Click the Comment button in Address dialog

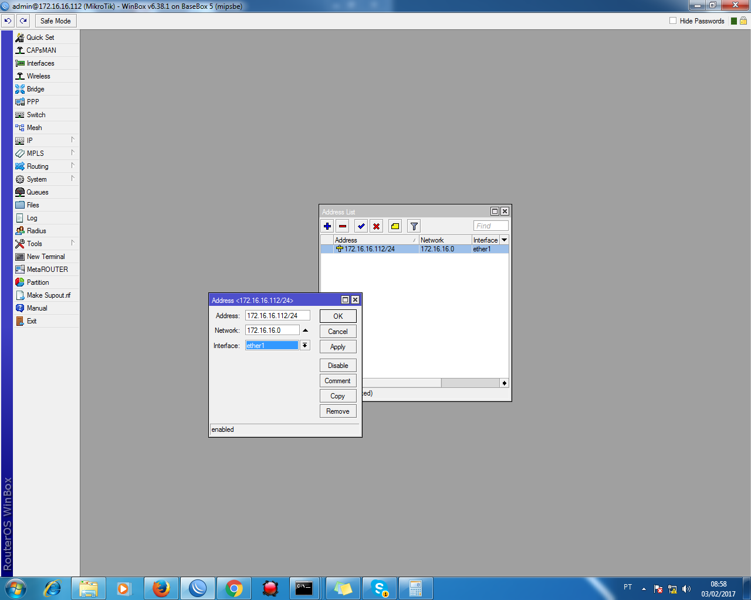coord(338,381)
